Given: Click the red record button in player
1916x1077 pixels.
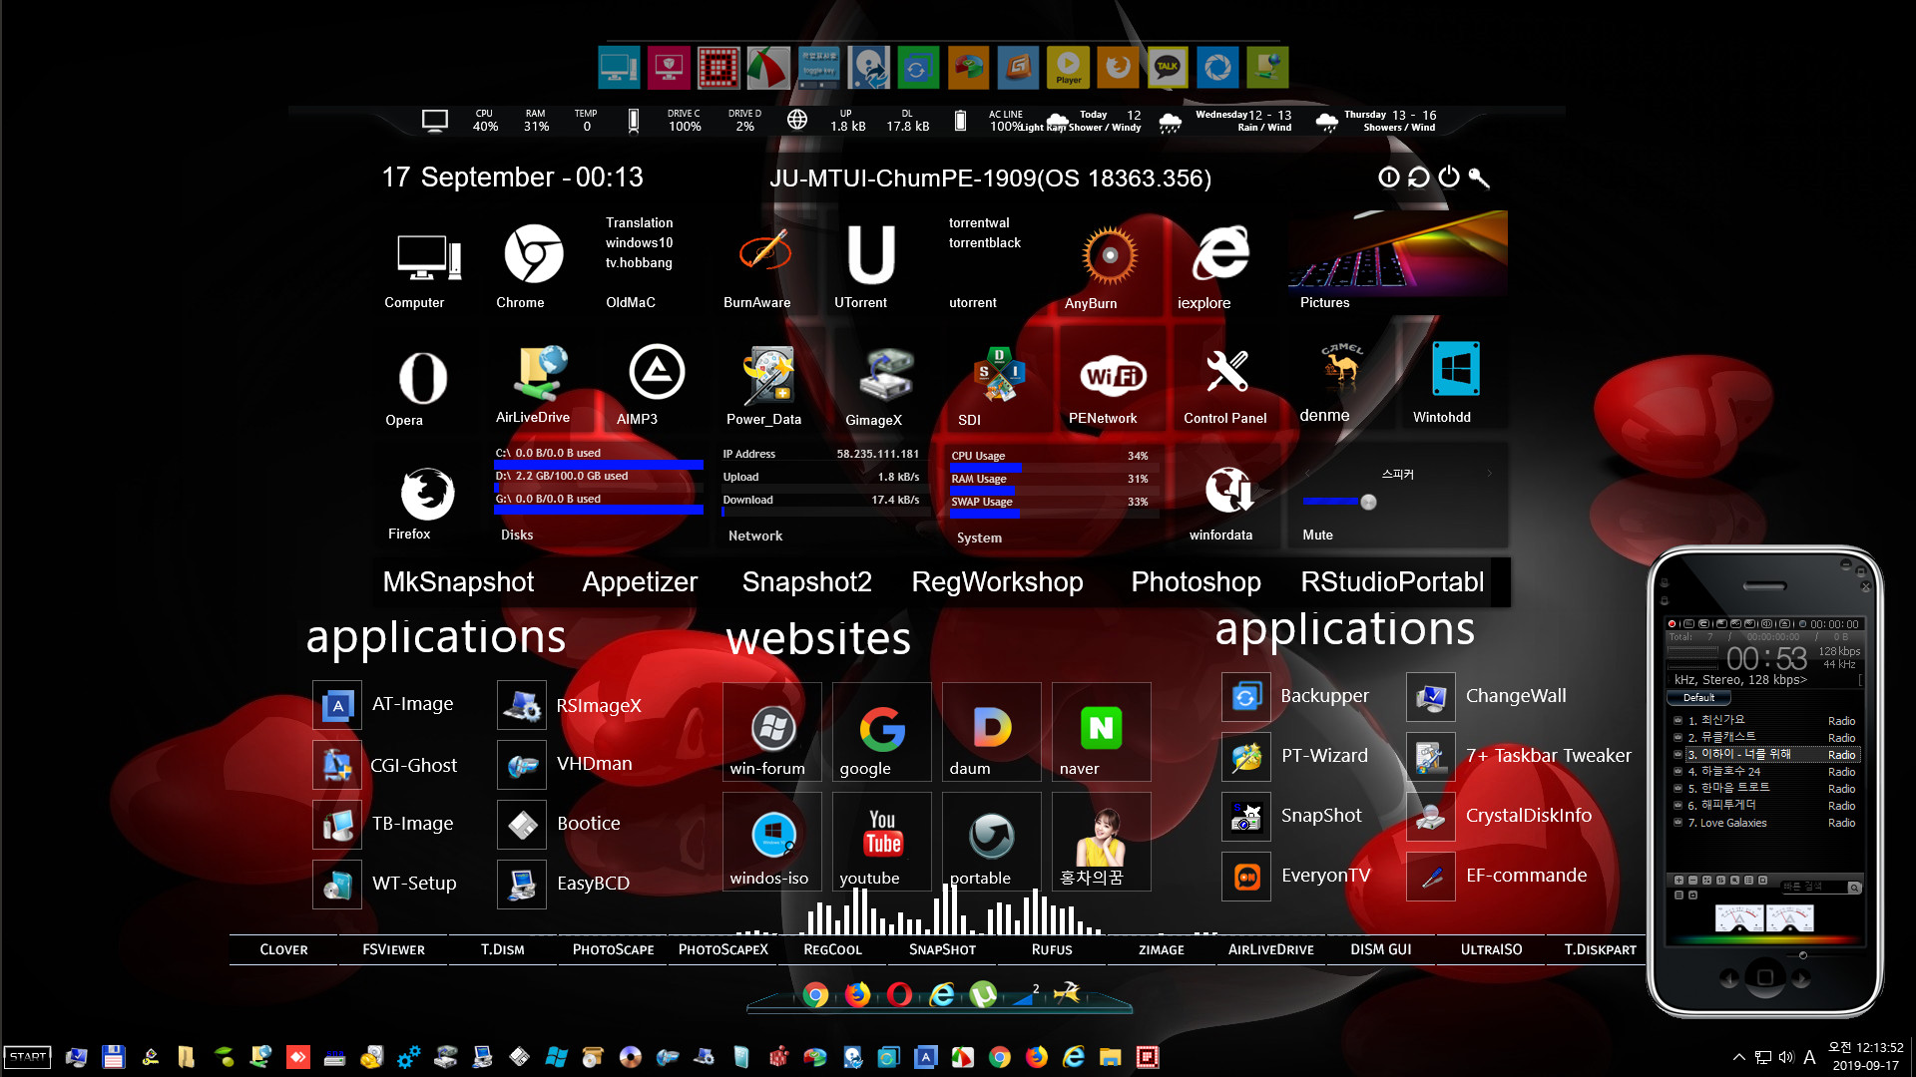Looking at the screenshot, I should point(1672,624).
